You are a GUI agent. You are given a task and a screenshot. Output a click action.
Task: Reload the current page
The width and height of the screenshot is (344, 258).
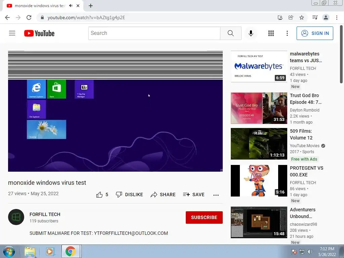[29, 17]
